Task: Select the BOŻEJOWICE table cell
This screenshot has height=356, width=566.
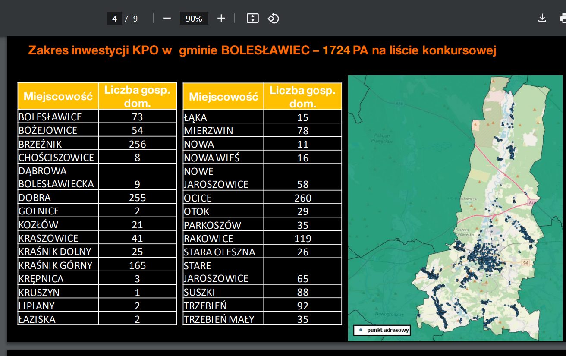Action: click(x=58, y=130)
